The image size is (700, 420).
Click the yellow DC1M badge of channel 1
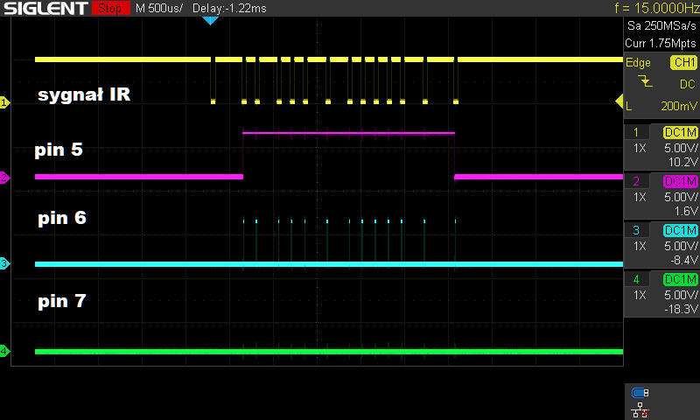point(681,132)
